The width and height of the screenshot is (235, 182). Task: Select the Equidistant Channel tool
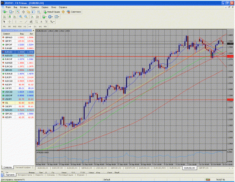(x=31, y=22)
